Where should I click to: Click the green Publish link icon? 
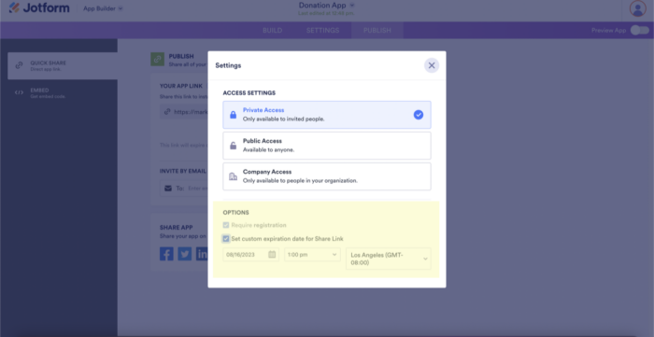[157, 59]
